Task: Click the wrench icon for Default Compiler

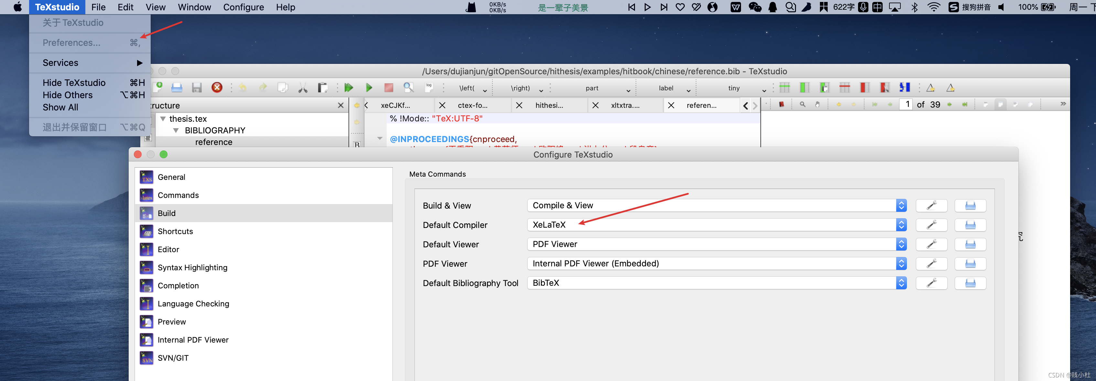Action: click(x=931, y=225)
